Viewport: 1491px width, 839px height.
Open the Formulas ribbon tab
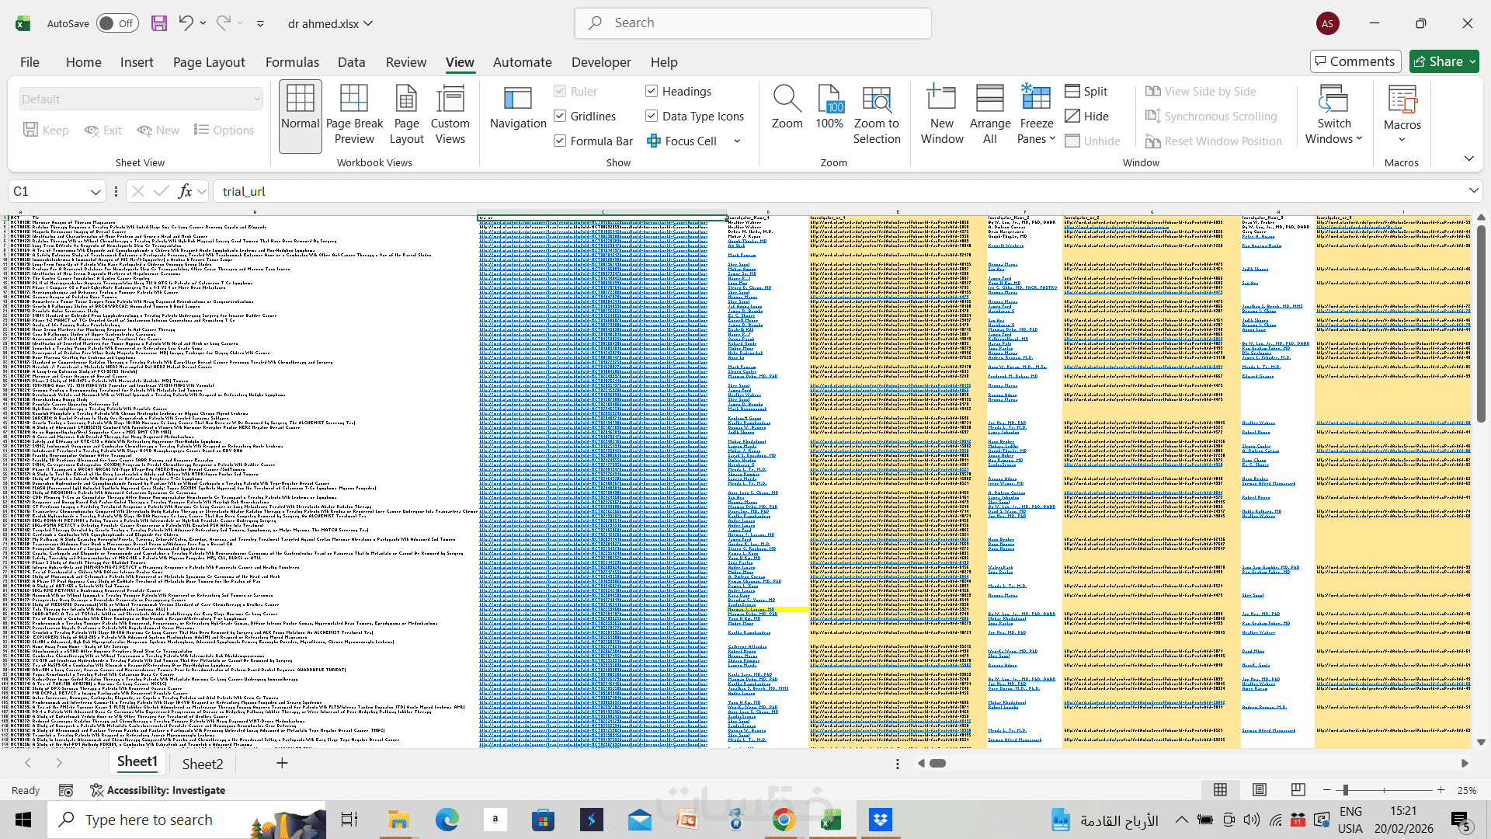292,62
